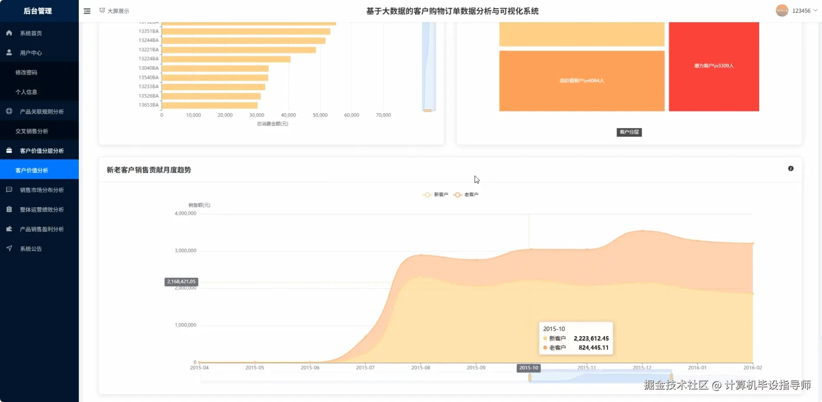Click the paper-plane icon beside 系统公告
Screen dimensions: 822x402
pyautogui.click(x=9, y=248)
